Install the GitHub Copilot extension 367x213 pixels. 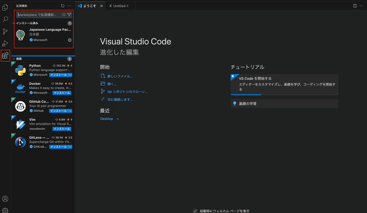pos(58,111)
